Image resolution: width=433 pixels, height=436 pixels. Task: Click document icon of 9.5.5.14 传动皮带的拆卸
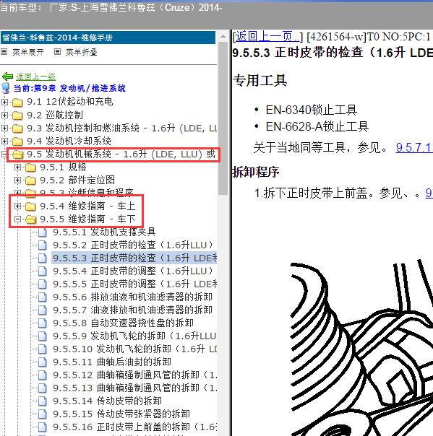(x=43, y=401)
